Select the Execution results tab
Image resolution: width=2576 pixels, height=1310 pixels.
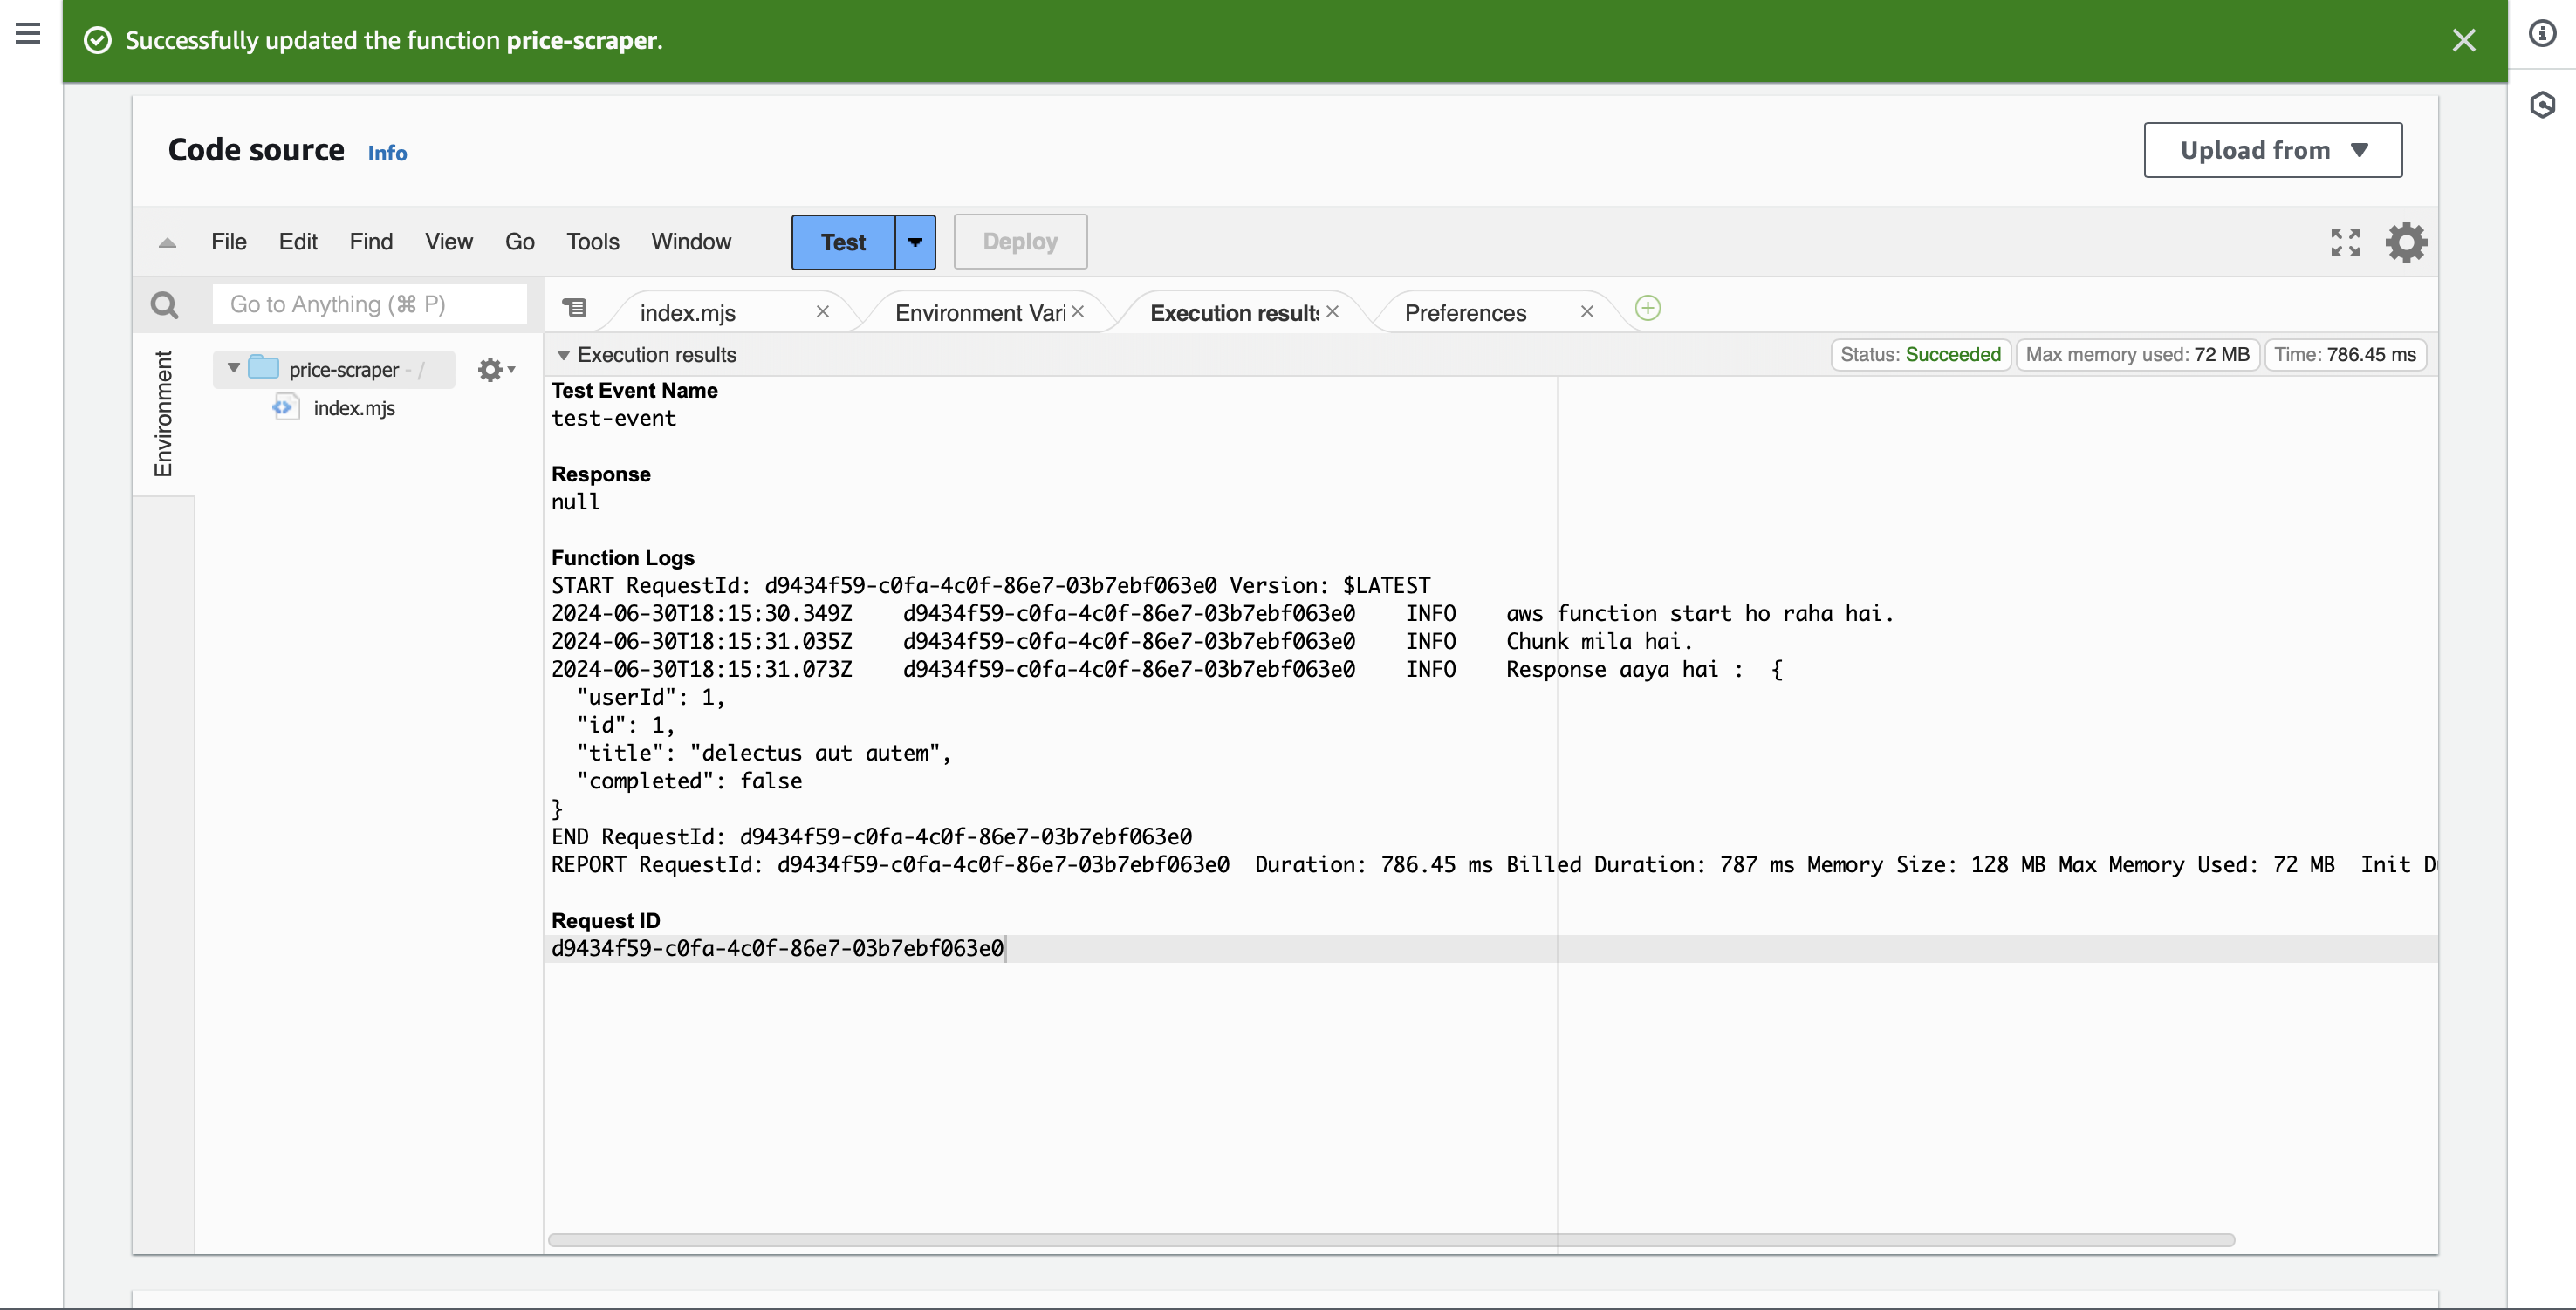[x=1235, y=313]
